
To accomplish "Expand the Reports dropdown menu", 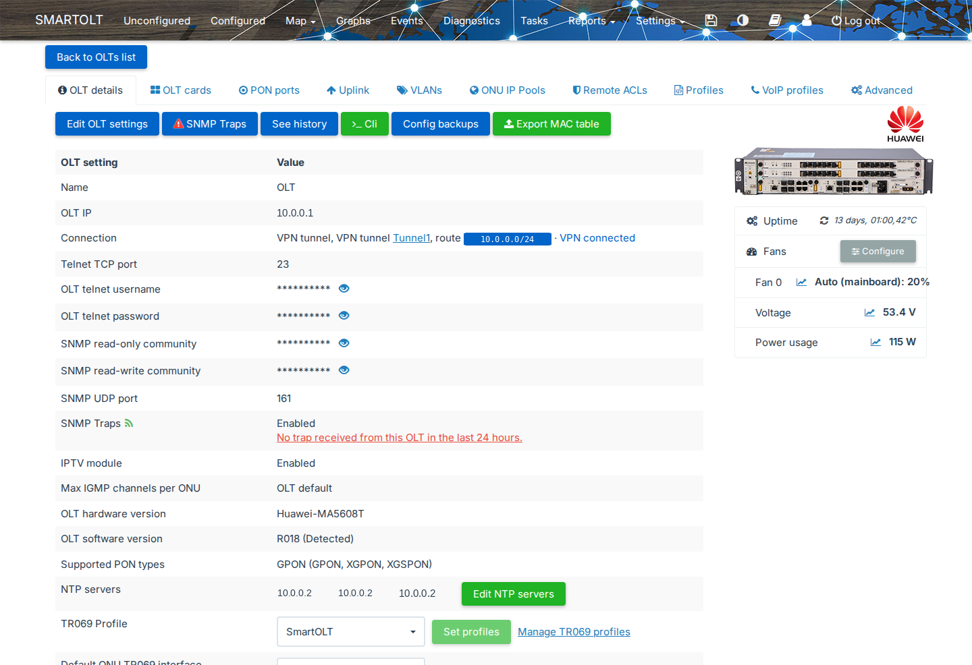I will pyautogui.click(x=591, y=21).
